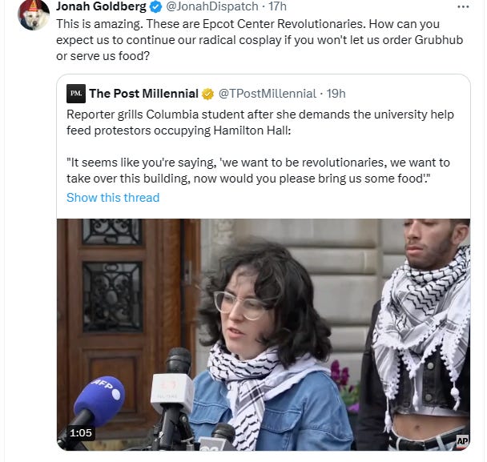
Task: Open the three-dot more options menu
Action: point(463,7)
